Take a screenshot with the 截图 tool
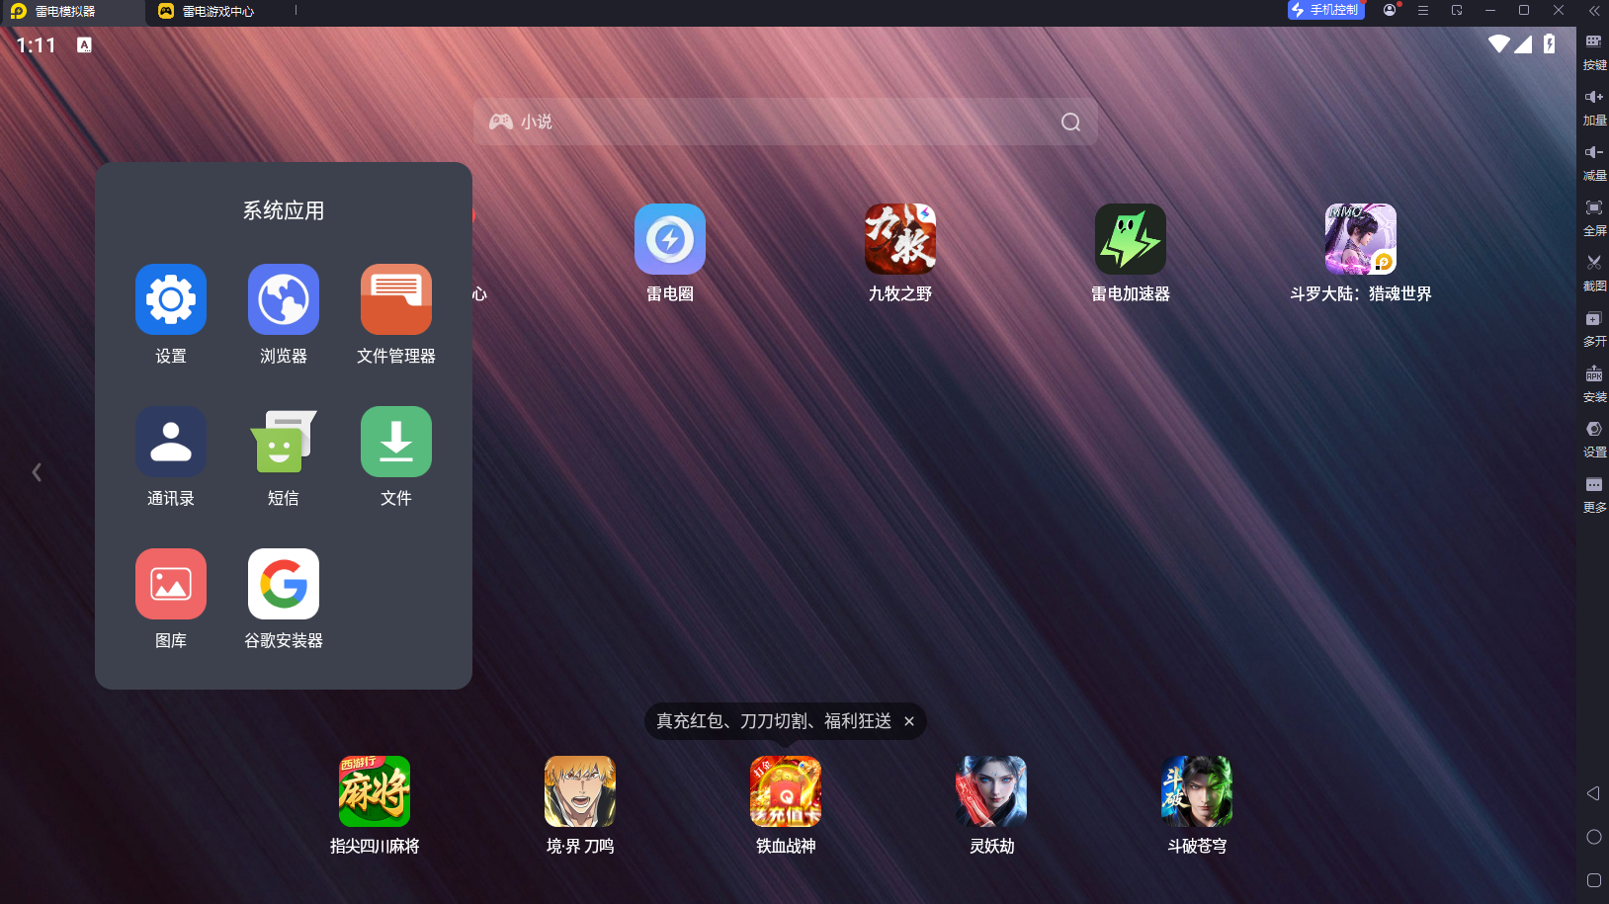The image size is (1609, 904). tap(1594, 273)
